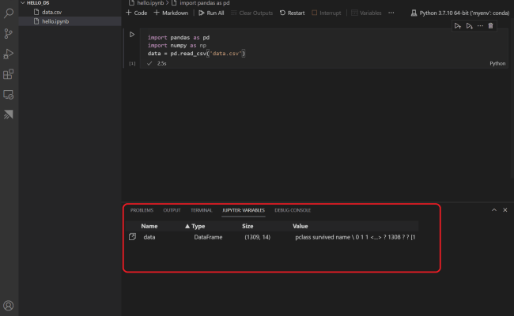Switch to the Problems tab
Viewport: 514px width, 316px height.
pos(142,210)
